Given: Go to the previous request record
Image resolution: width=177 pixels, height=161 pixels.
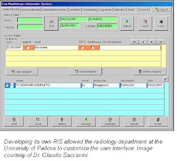Looking at the screenshot, I should click(x=143, y=42).
